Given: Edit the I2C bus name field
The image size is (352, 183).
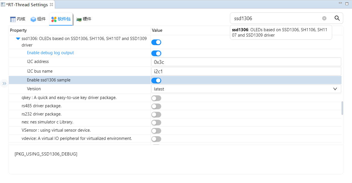Looking at the screenshot, I should click(246, 71).
